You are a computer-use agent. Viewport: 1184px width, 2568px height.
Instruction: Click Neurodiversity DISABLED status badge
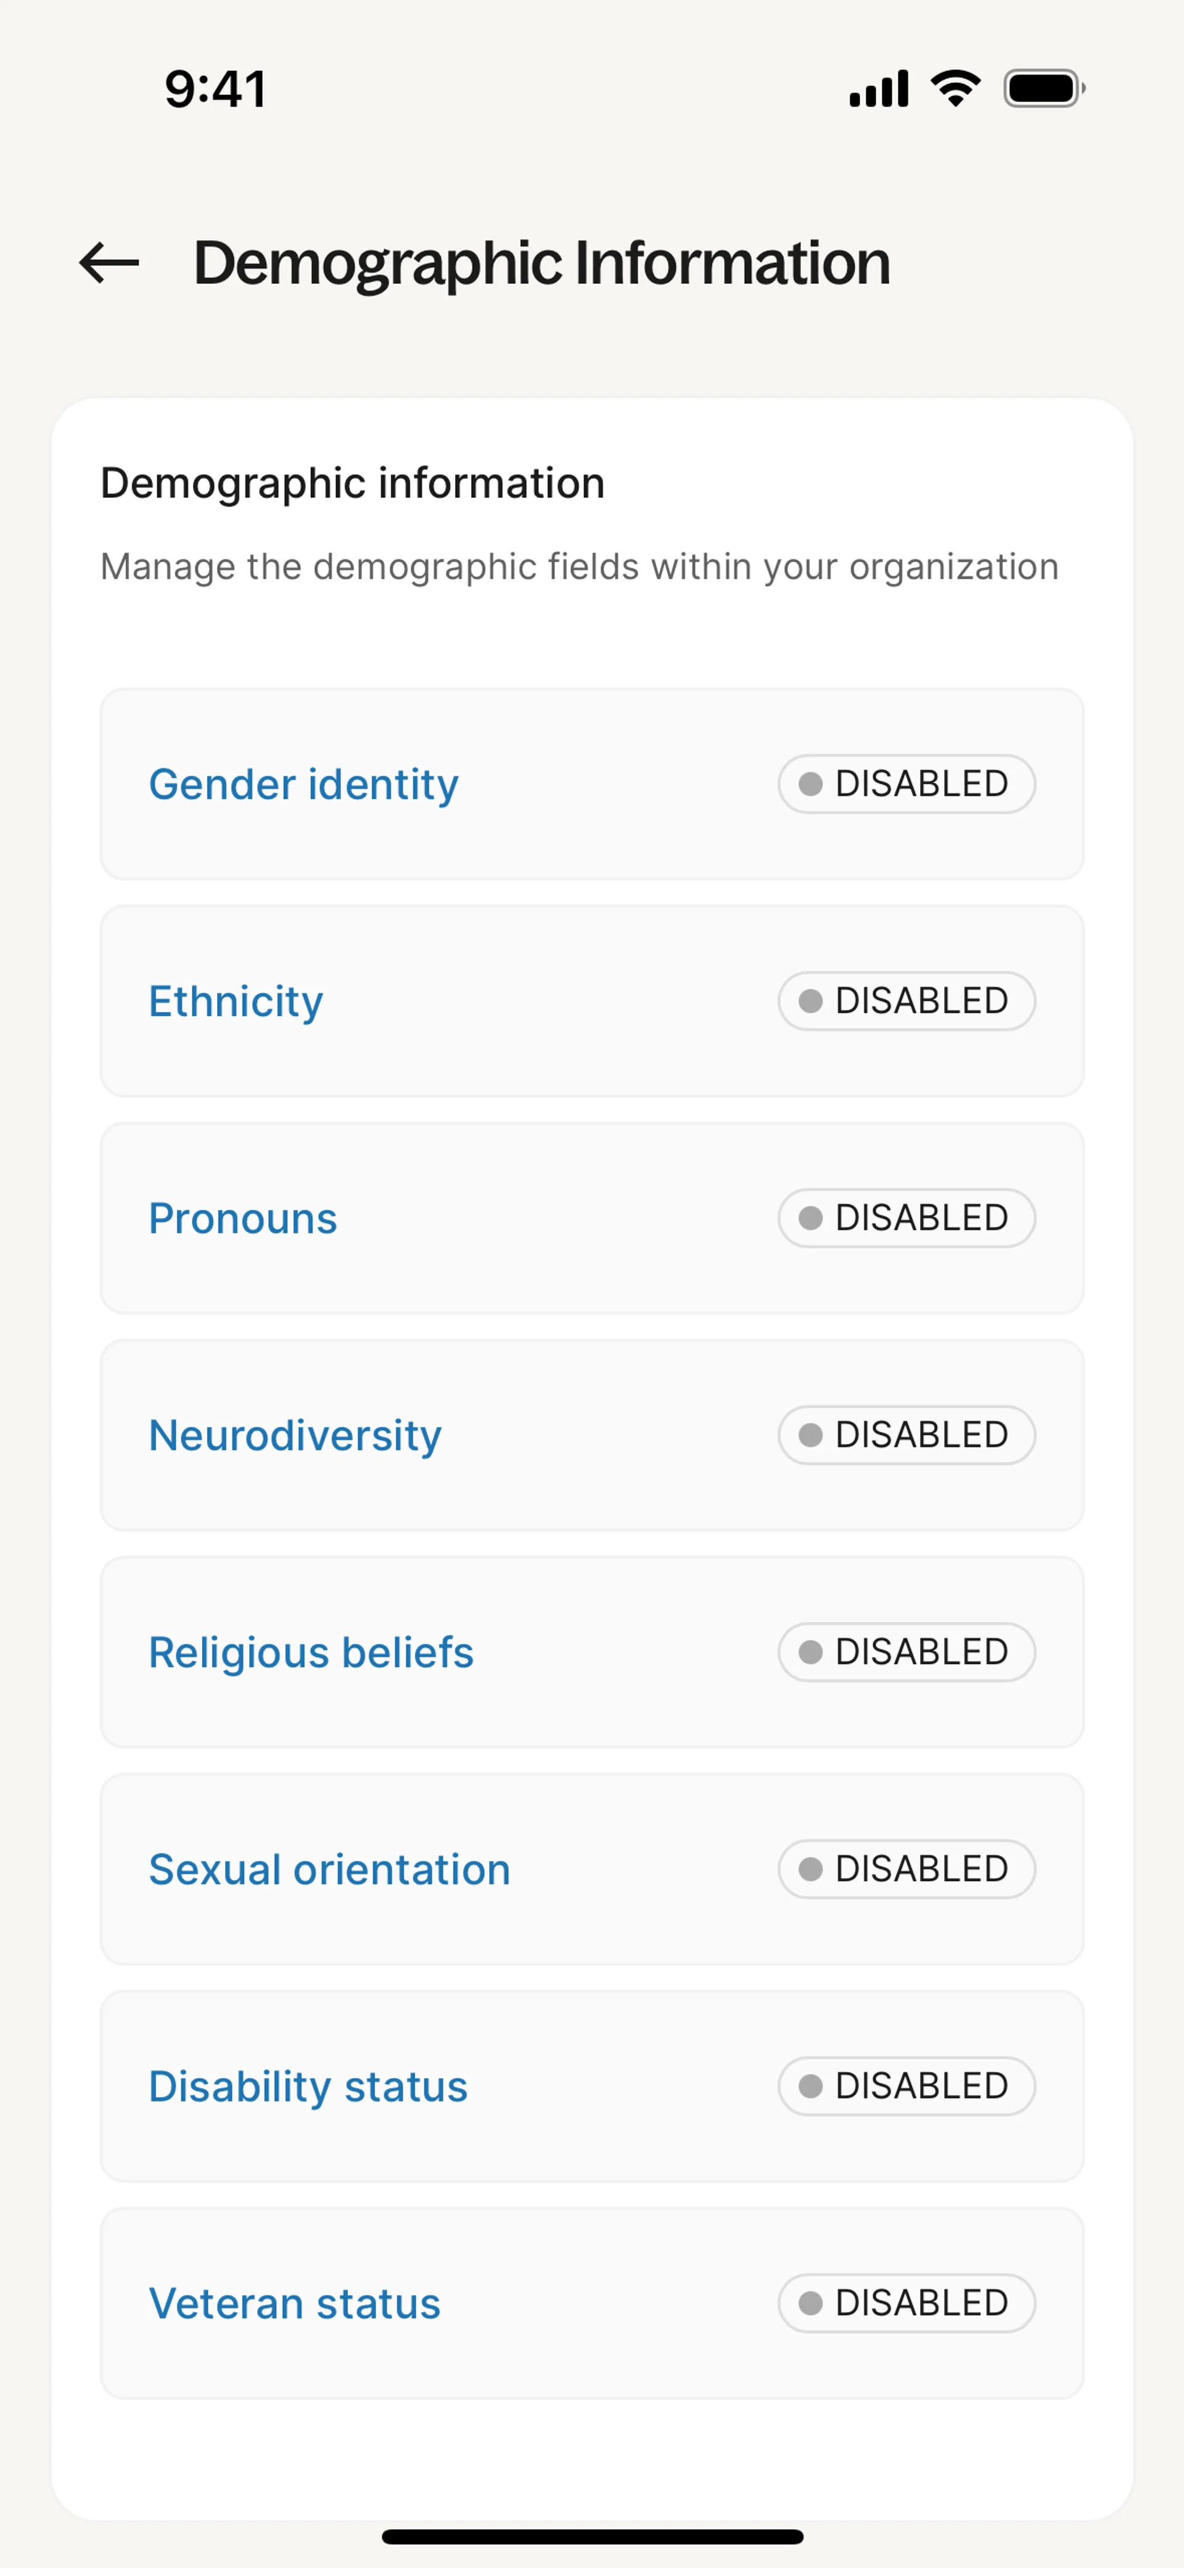pos(906,1436)
